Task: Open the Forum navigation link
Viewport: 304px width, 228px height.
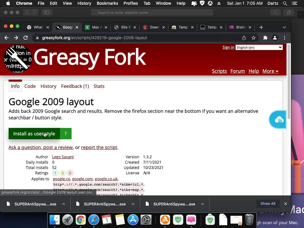Action: pyautogui.click(x=237, y=71)
